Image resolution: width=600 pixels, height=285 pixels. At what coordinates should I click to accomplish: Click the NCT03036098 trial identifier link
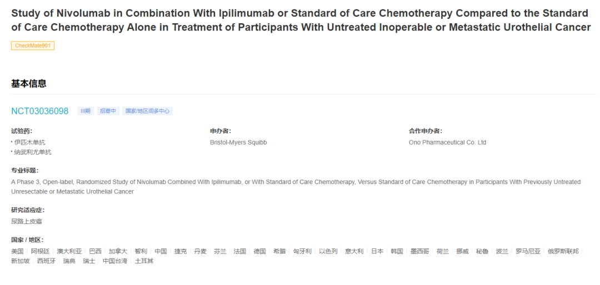click(40, 111)
